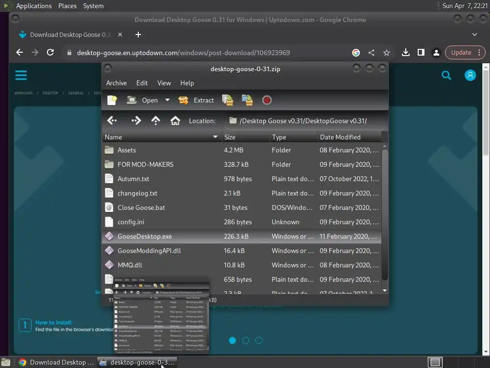Image resolution: width=490 pixels, height=368 pixels.
Task: Open Uptodown search icon
Action: pos(446,75)
